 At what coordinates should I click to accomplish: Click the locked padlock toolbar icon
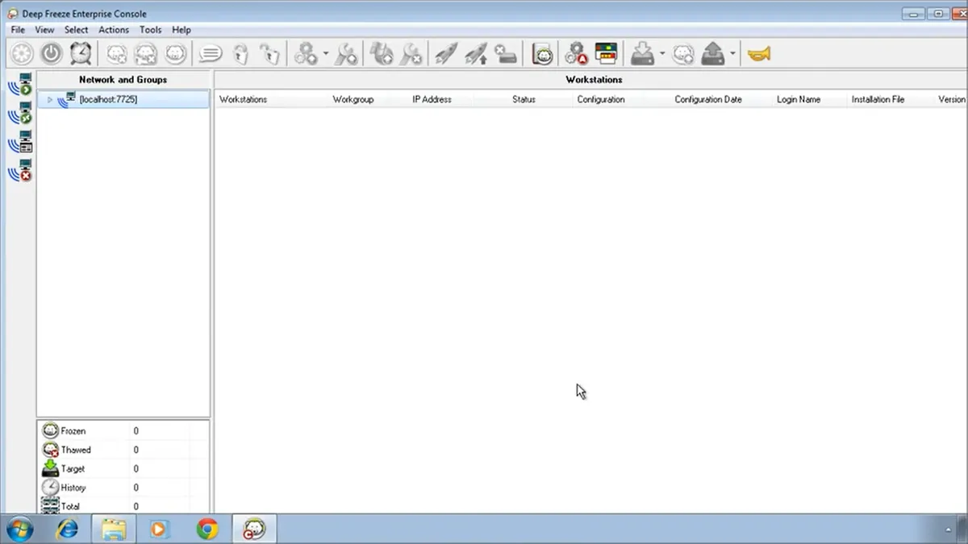(240, 54)
